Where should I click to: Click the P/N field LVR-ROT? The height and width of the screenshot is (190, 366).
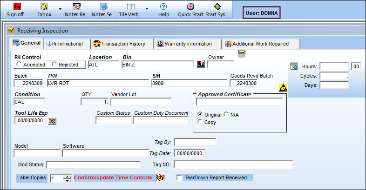click(x=98, y=83)
